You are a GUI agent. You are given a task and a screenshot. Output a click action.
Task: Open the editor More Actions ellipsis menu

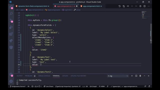[x=148, y=6]
